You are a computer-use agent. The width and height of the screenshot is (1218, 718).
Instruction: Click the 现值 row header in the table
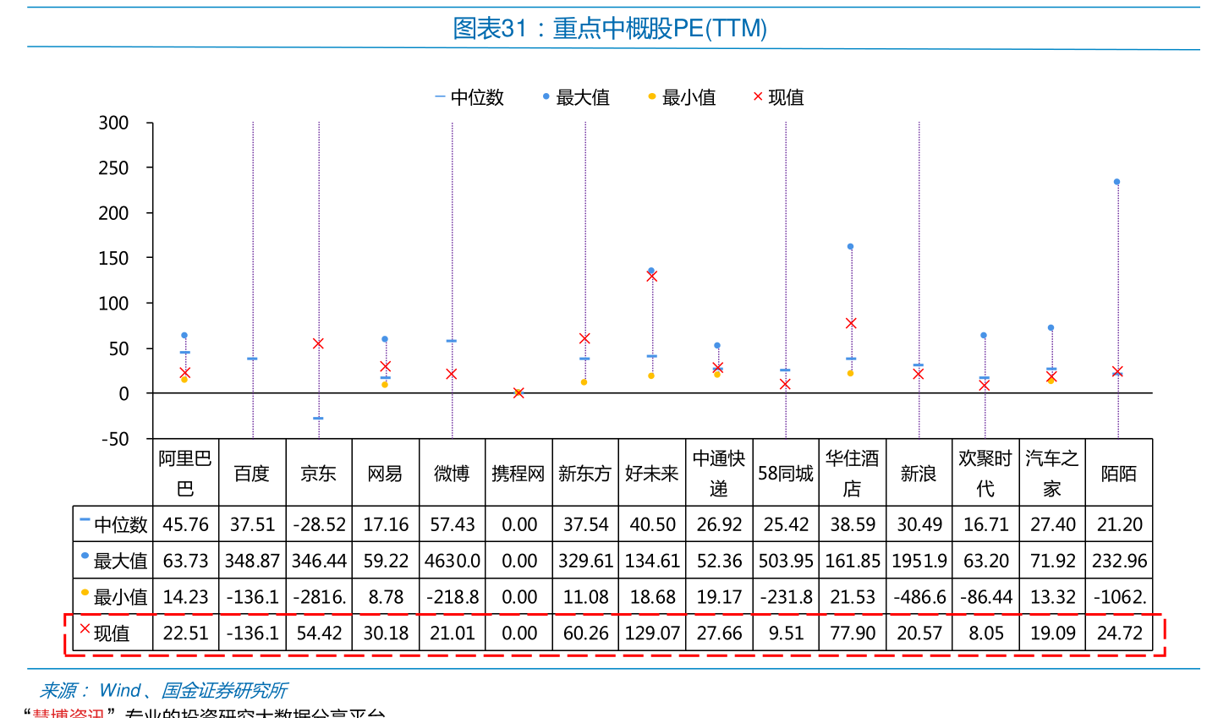coord(113,633)
